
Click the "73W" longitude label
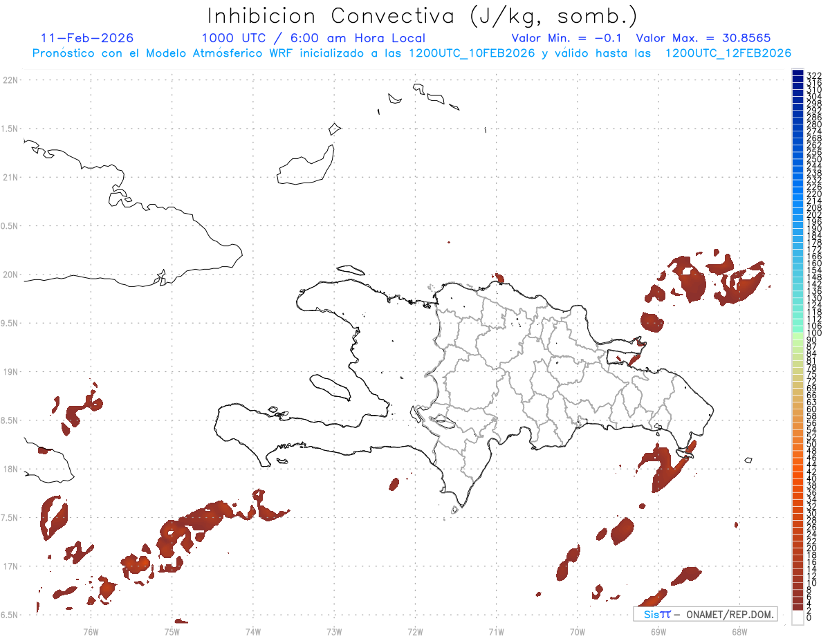click(334, 631)
